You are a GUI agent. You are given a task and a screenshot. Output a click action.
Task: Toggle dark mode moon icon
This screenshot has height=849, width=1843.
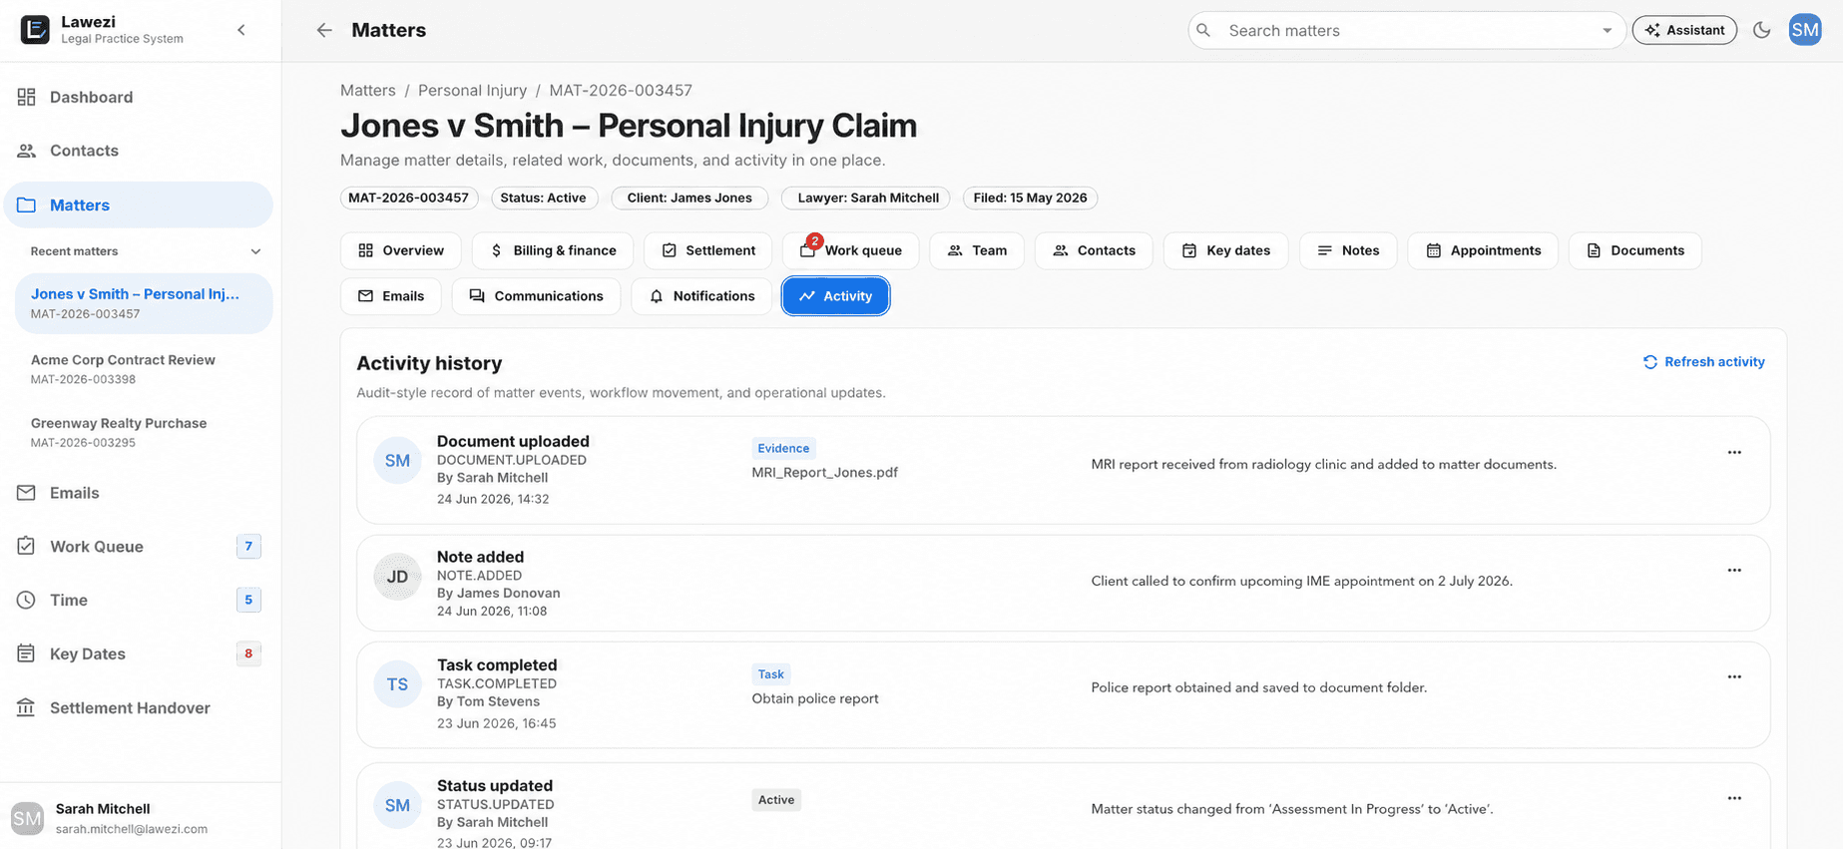pos(1762,30)
